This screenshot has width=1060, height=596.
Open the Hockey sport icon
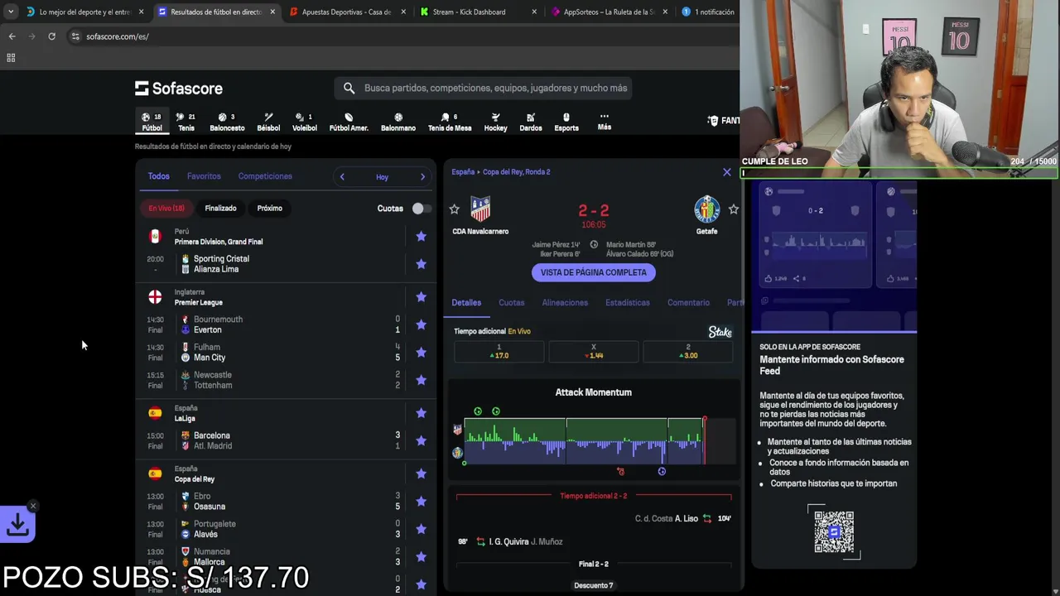[495, 122]
